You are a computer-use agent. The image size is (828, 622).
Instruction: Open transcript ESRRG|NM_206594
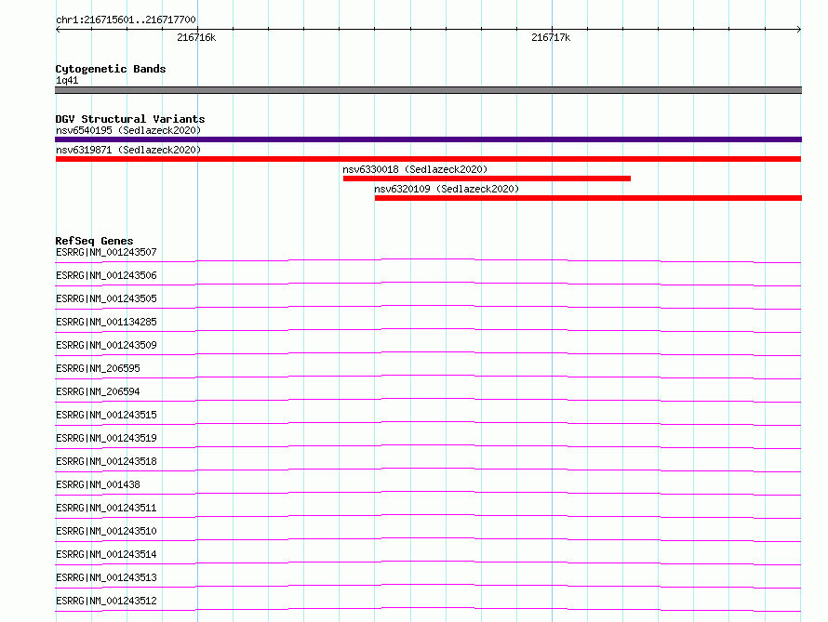(98, 391)
